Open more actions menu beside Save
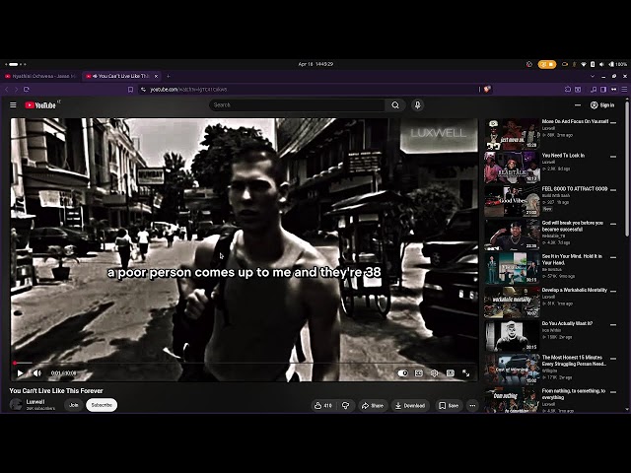The image size is (631, 473). [x=472, y=405]
